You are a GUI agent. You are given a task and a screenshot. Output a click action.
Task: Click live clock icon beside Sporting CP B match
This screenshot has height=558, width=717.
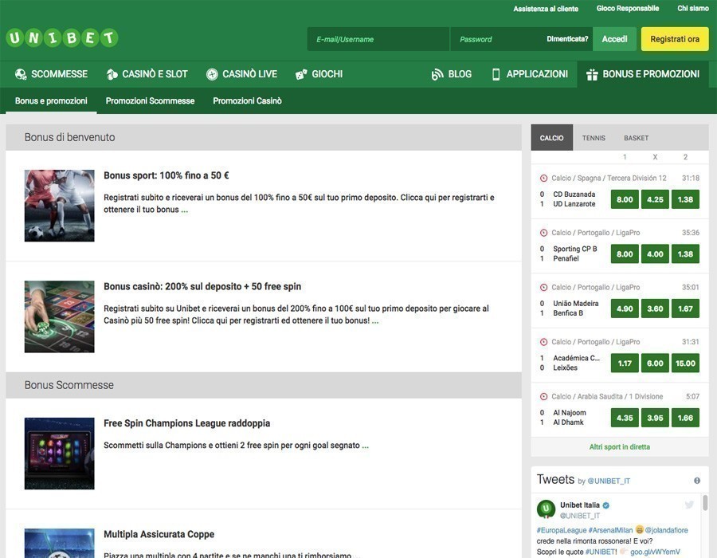pos(543,233)
